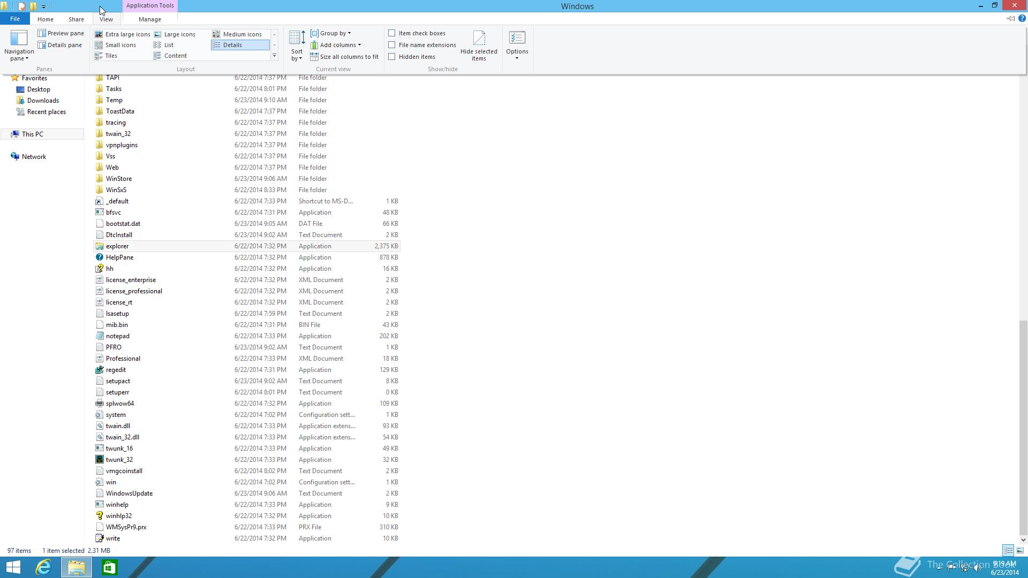Viewport: 1028px width, 578px height.
Task: Select the hh application icon
Action: point(99,269)
